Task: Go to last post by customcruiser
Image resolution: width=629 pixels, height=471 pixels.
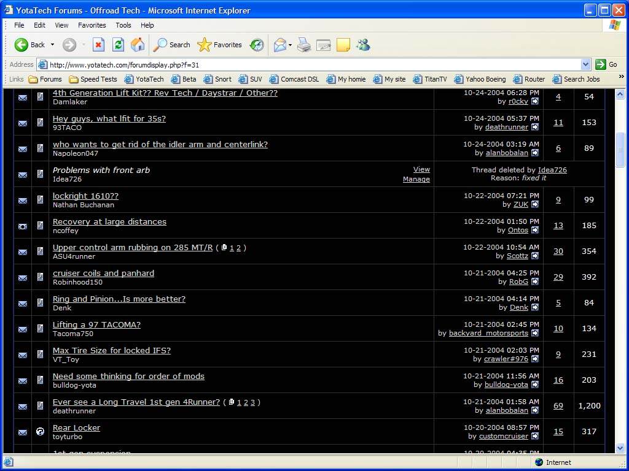Action: point(535,436)
